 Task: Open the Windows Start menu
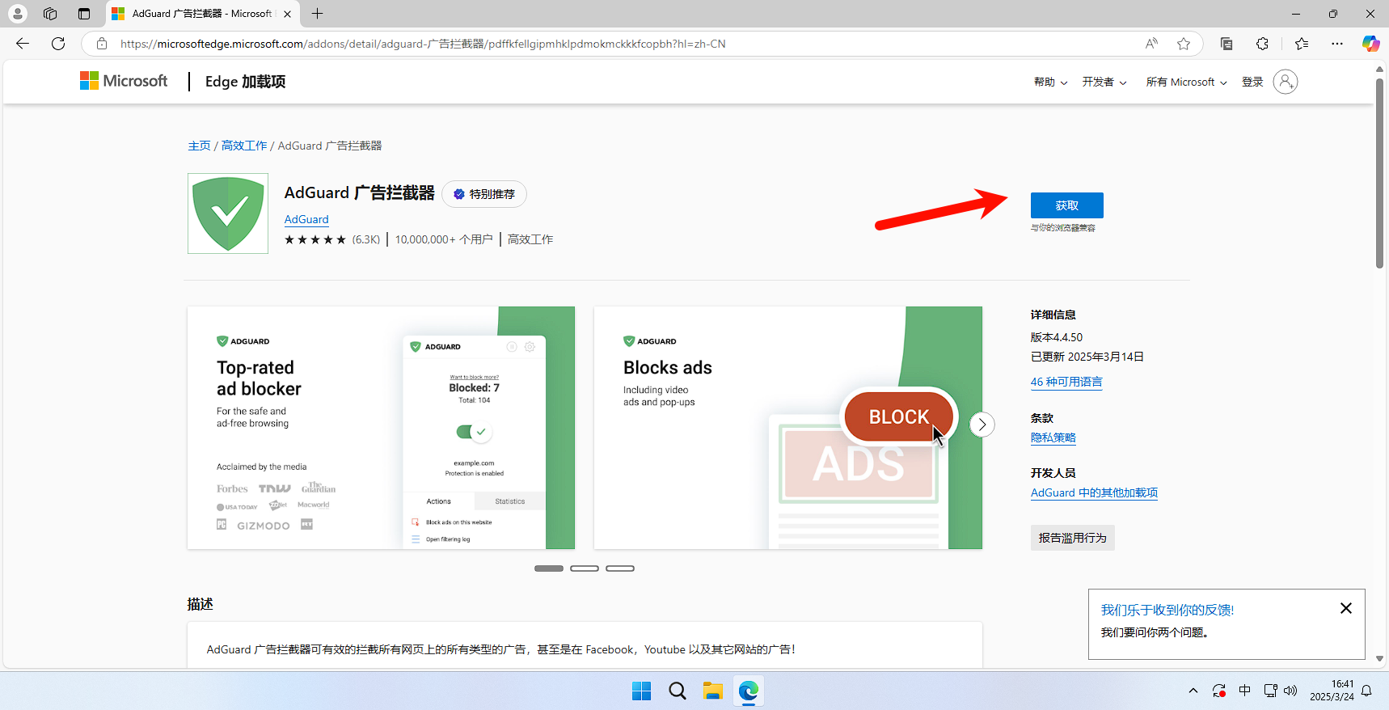click(x=642, y=691)
